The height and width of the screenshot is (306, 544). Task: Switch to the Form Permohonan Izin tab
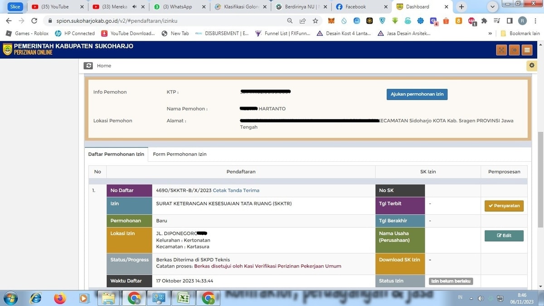point(180,154)
